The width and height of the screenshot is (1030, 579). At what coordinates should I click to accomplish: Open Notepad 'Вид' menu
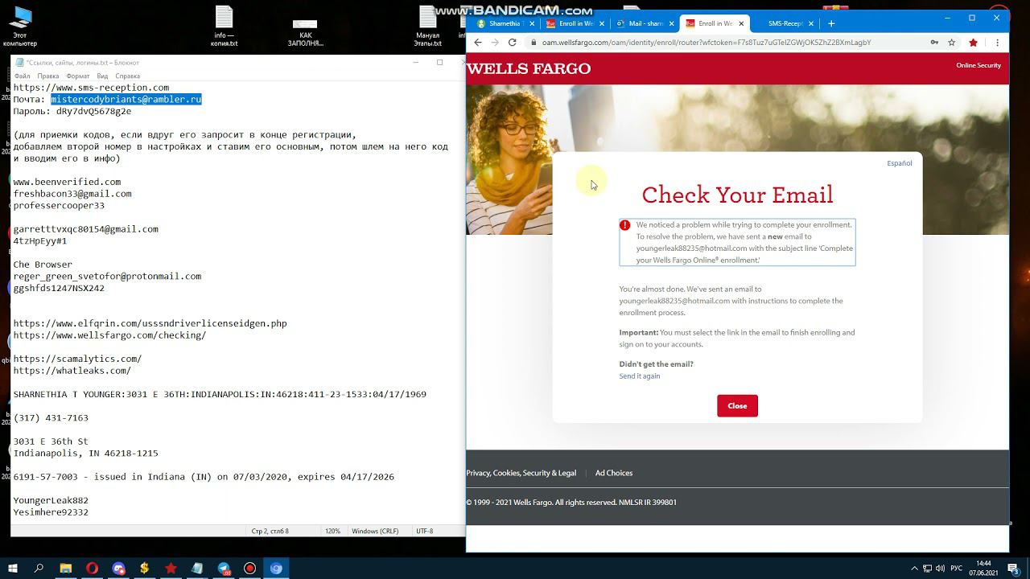pyautogui.click(x=102, y=76)
